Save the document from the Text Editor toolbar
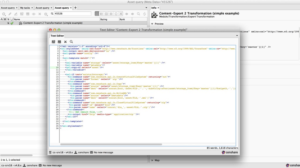The height and width of the screenshot is (168, 300). point(59,42)
